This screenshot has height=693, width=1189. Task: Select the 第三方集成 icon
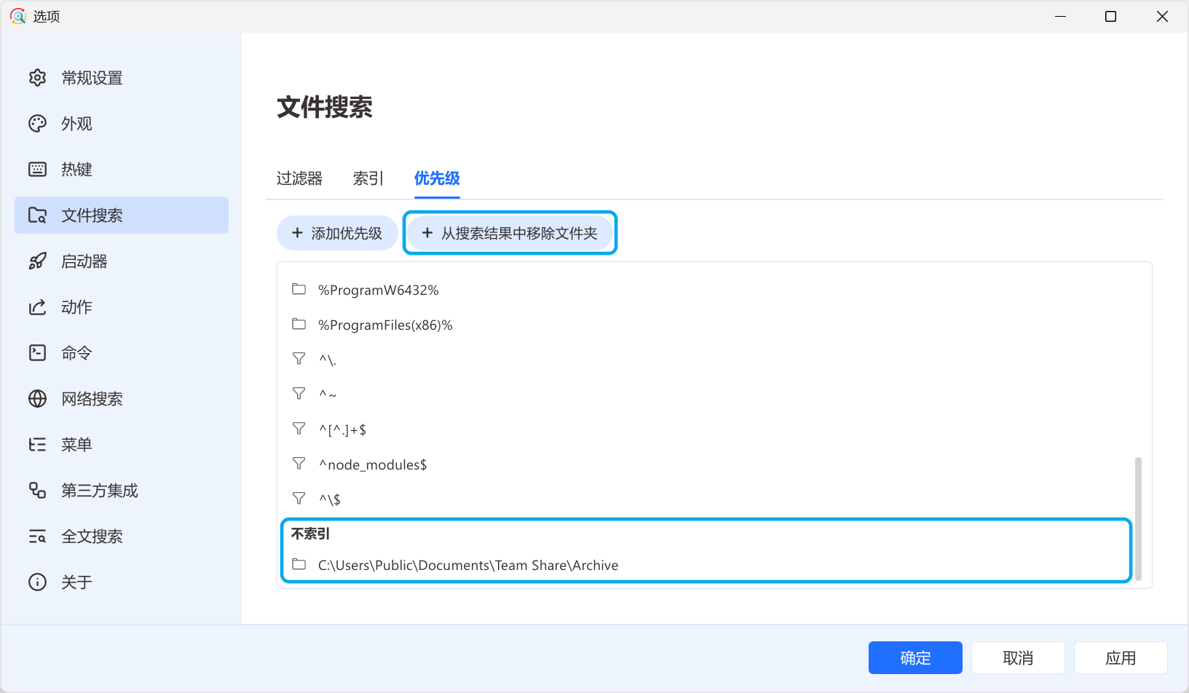(37, 491)
